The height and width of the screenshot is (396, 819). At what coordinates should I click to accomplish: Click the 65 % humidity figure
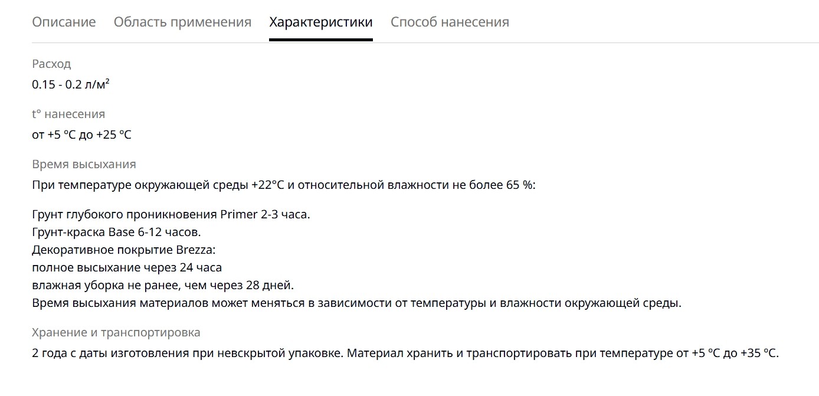pos(519,185)
